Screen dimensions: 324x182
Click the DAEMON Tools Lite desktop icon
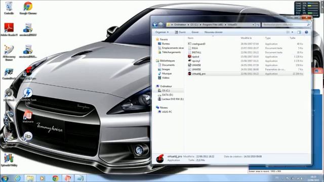[x=28, y=96]
